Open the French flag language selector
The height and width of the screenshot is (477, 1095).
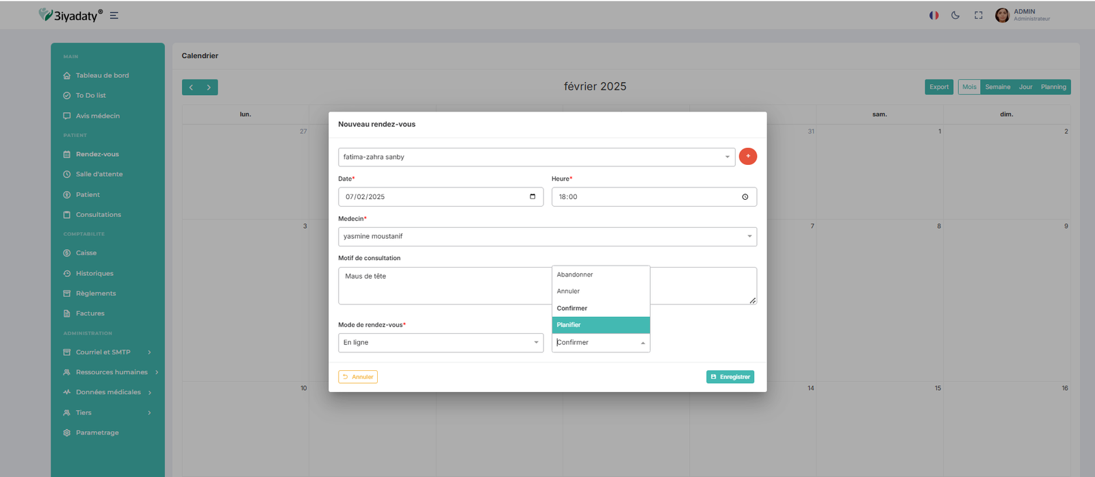933,15
